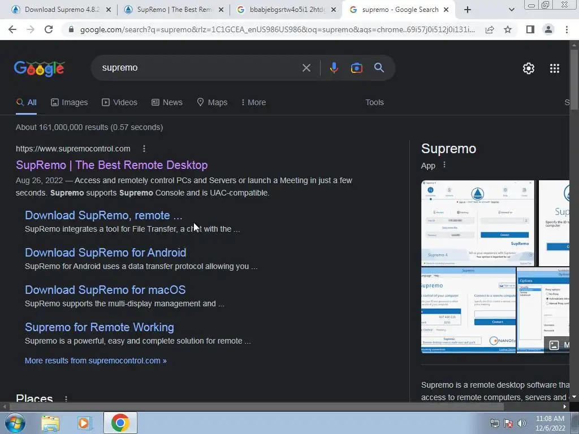Switch to Videos results
The height and width of the screenshot is (434, 579).
click(x=120, y=103)
